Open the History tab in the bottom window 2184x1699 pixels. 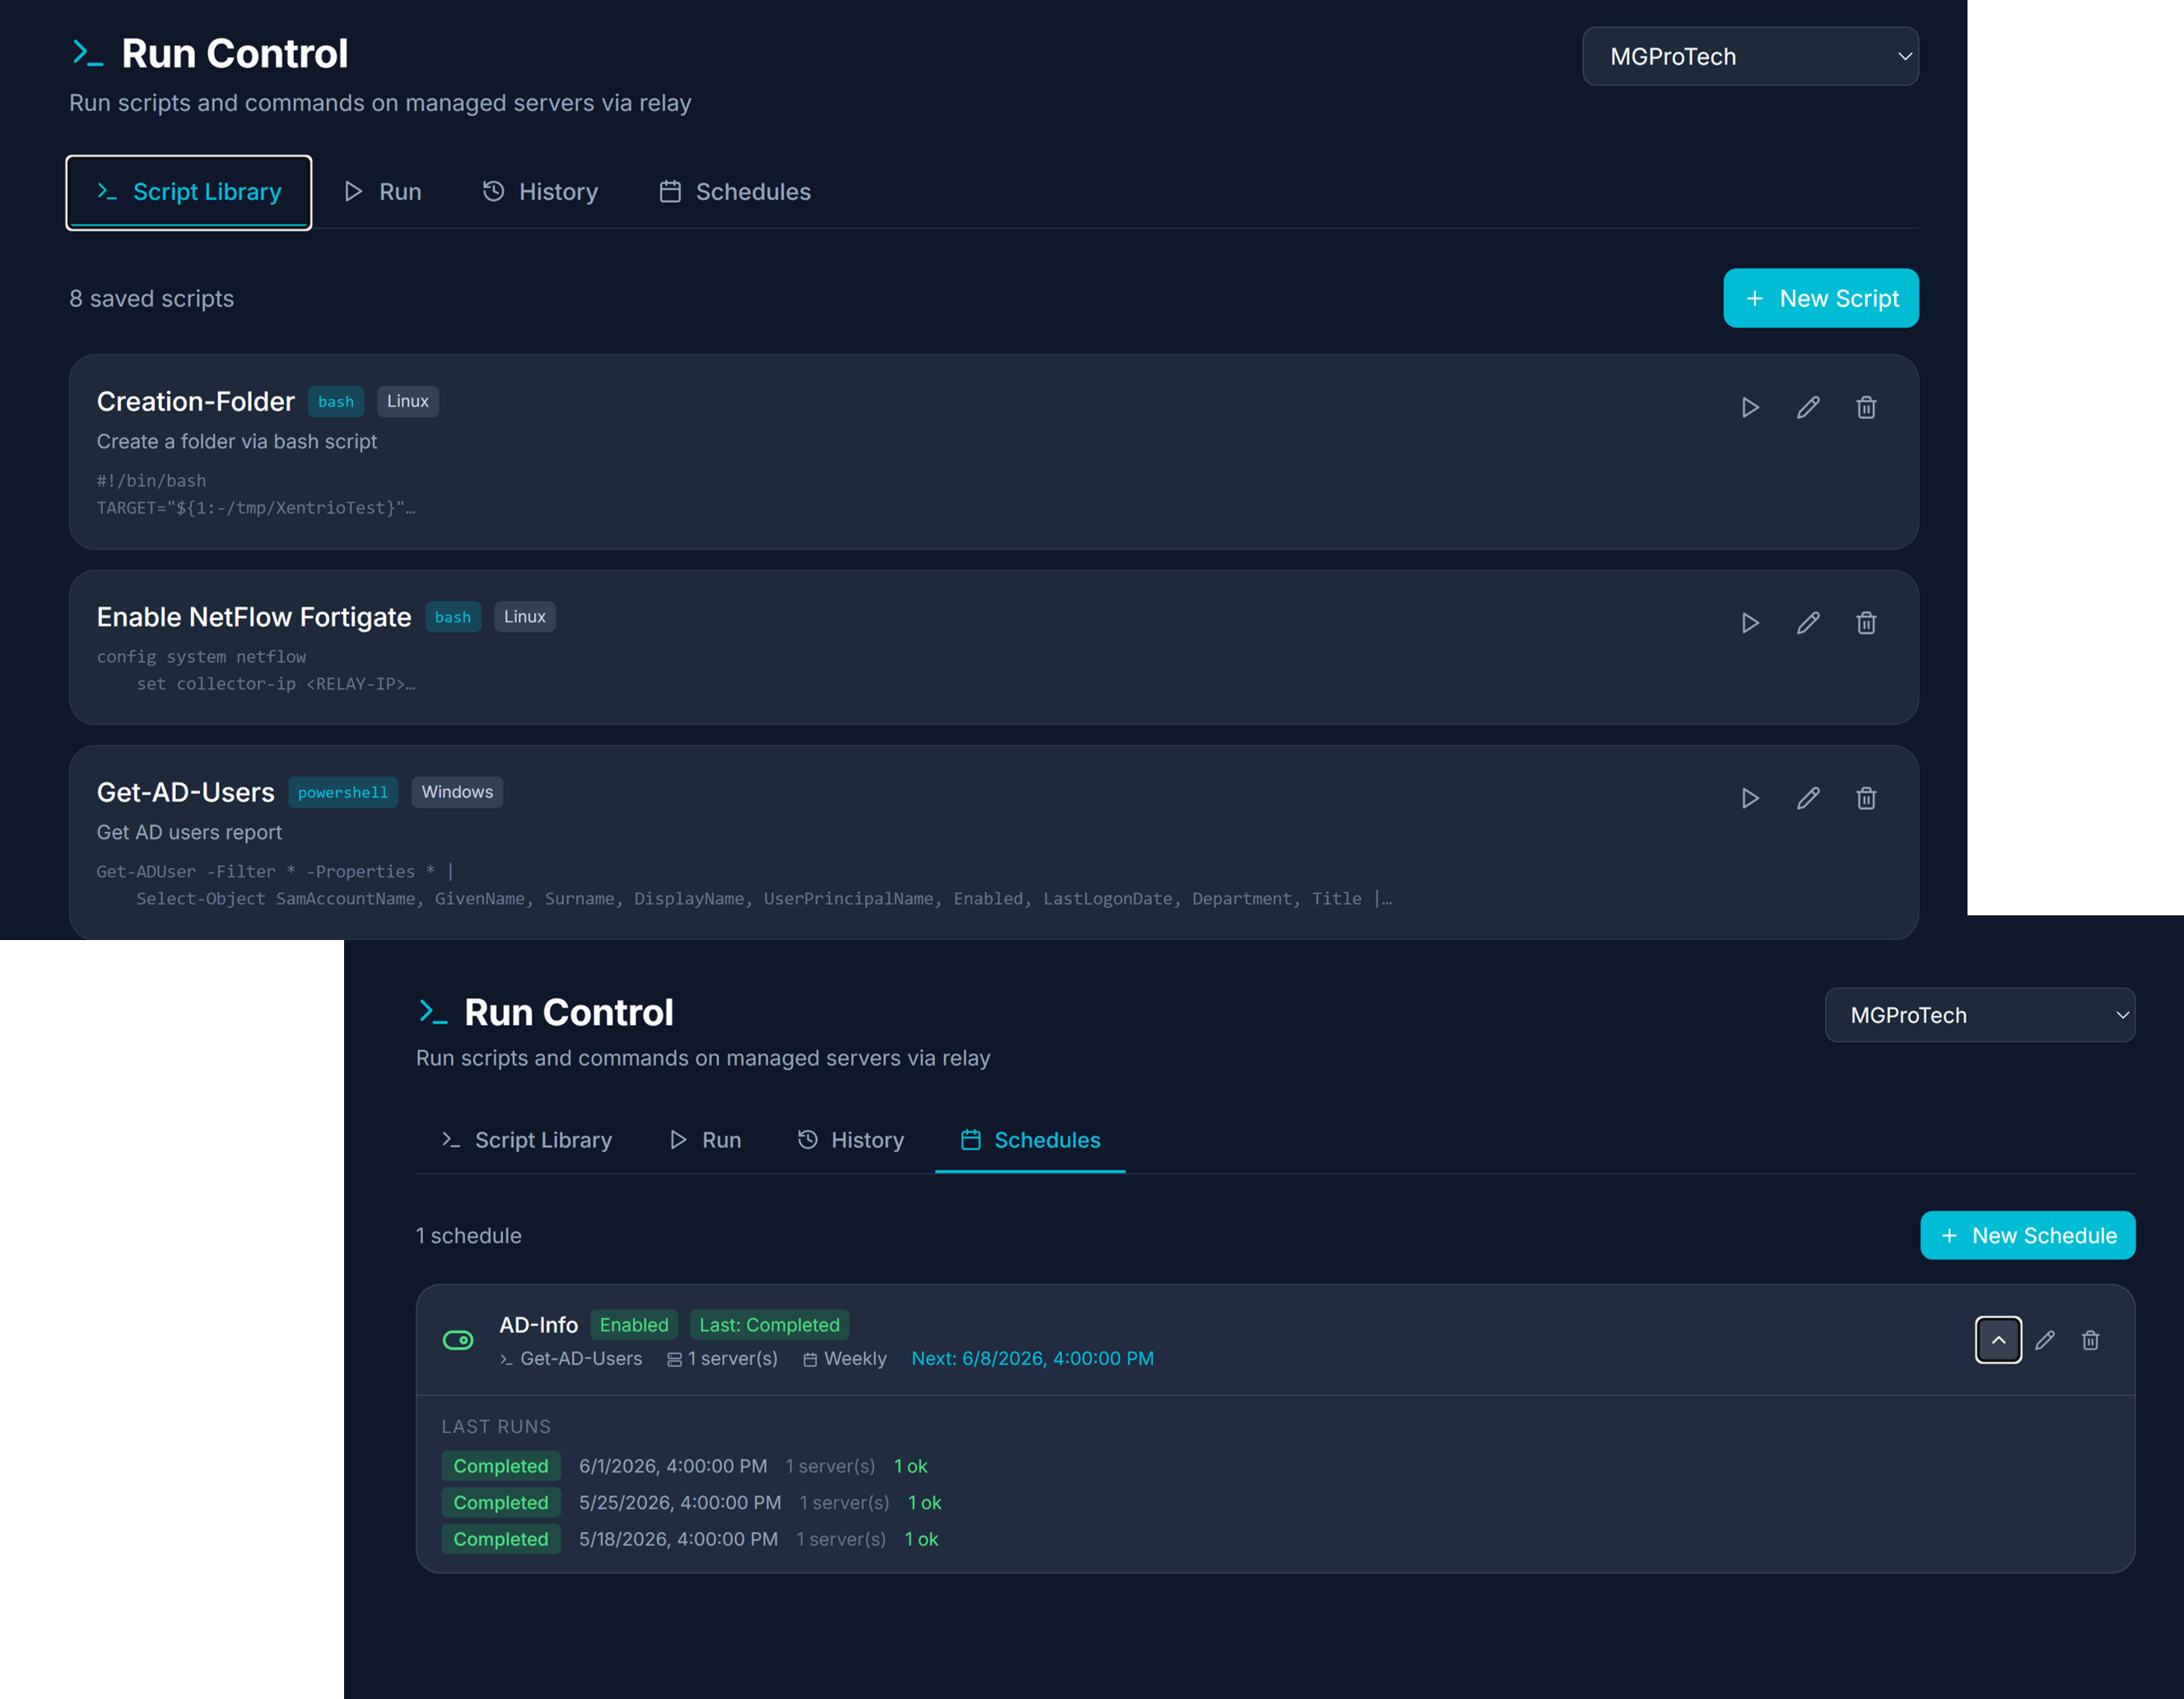pos(851,1140)
